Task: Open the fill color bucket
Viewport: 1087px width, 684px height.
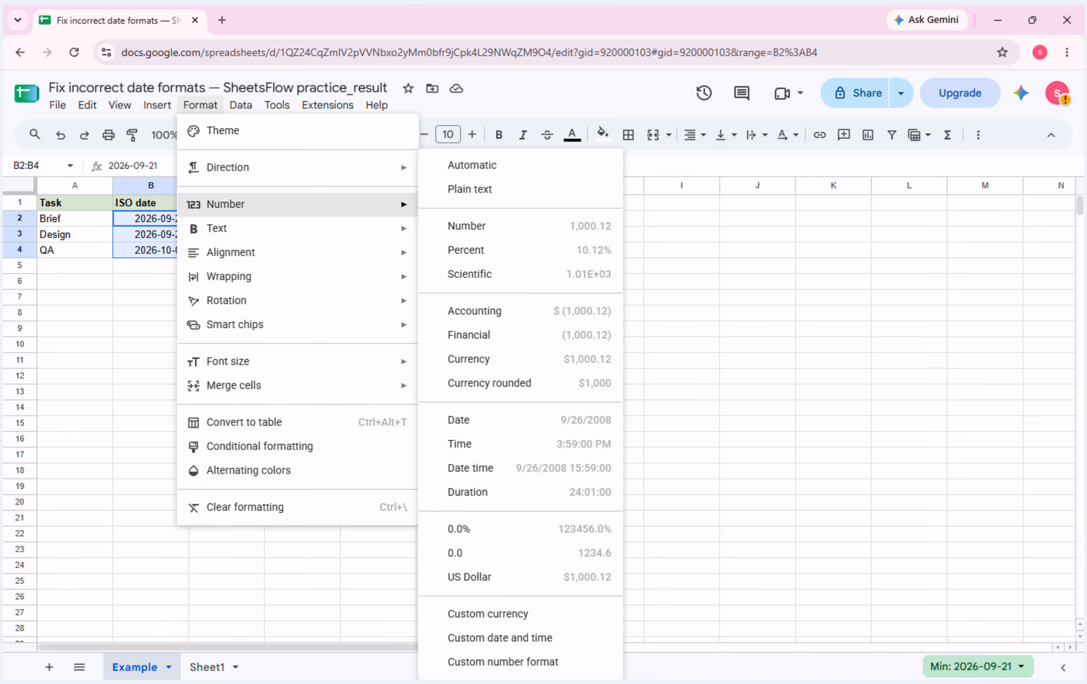Action: coord(602,134)
